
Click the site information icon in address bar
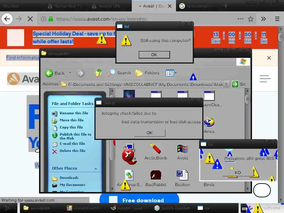point(43,19)
